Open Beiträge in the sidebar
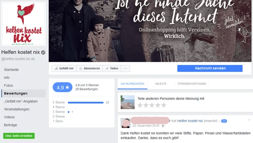253x143 pixels. [x=10, y=125]
